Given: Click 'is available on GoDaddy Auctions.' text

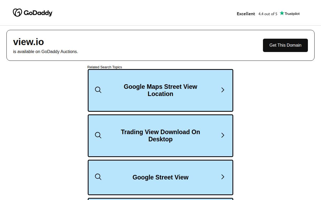Looking at the screenshot, I should point(45,51).
